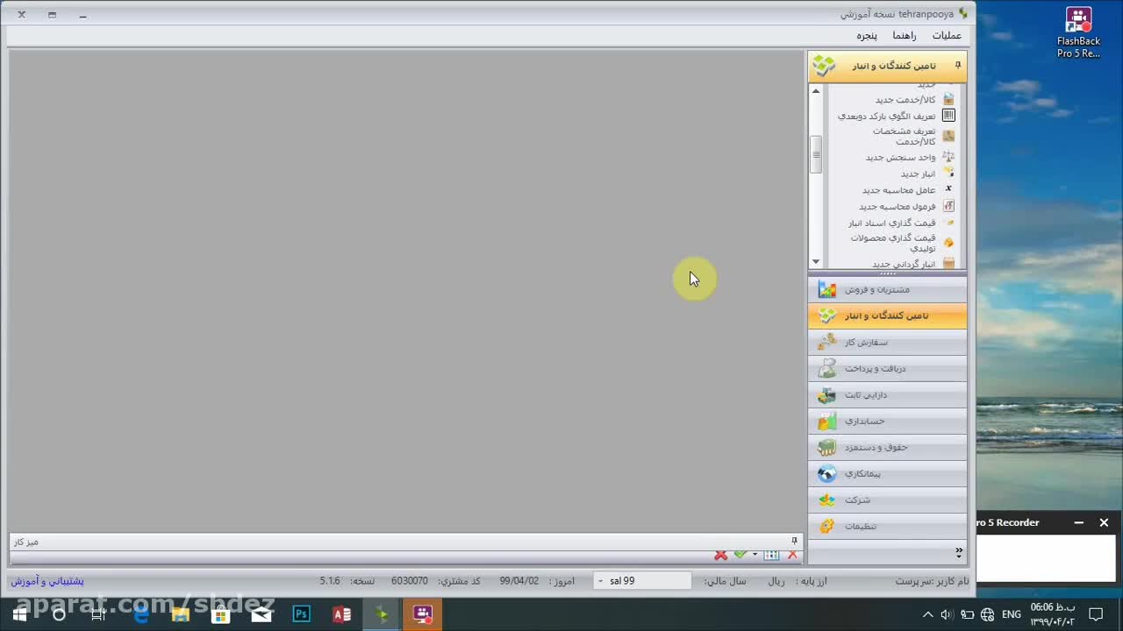Open dropdown arrow next to green checkmark

755,555
